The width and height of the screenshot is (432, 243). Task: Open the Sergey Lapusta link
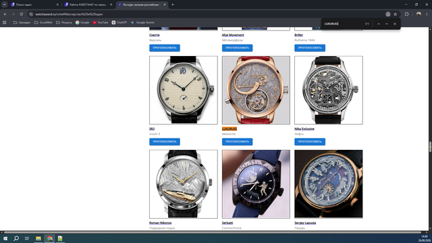[x=305, y=223]
